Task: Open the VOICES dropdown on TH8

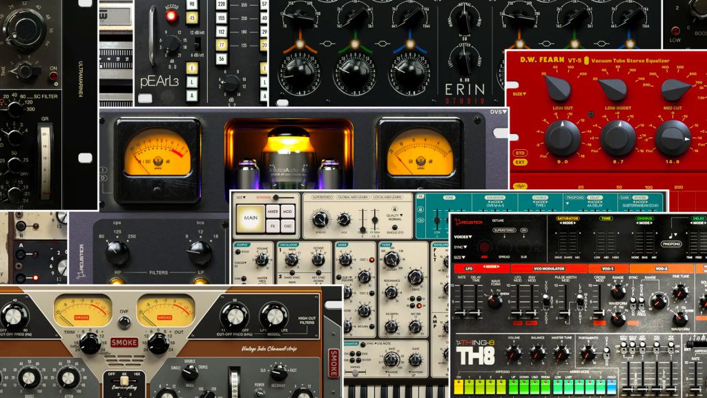Action: [463, 237]
